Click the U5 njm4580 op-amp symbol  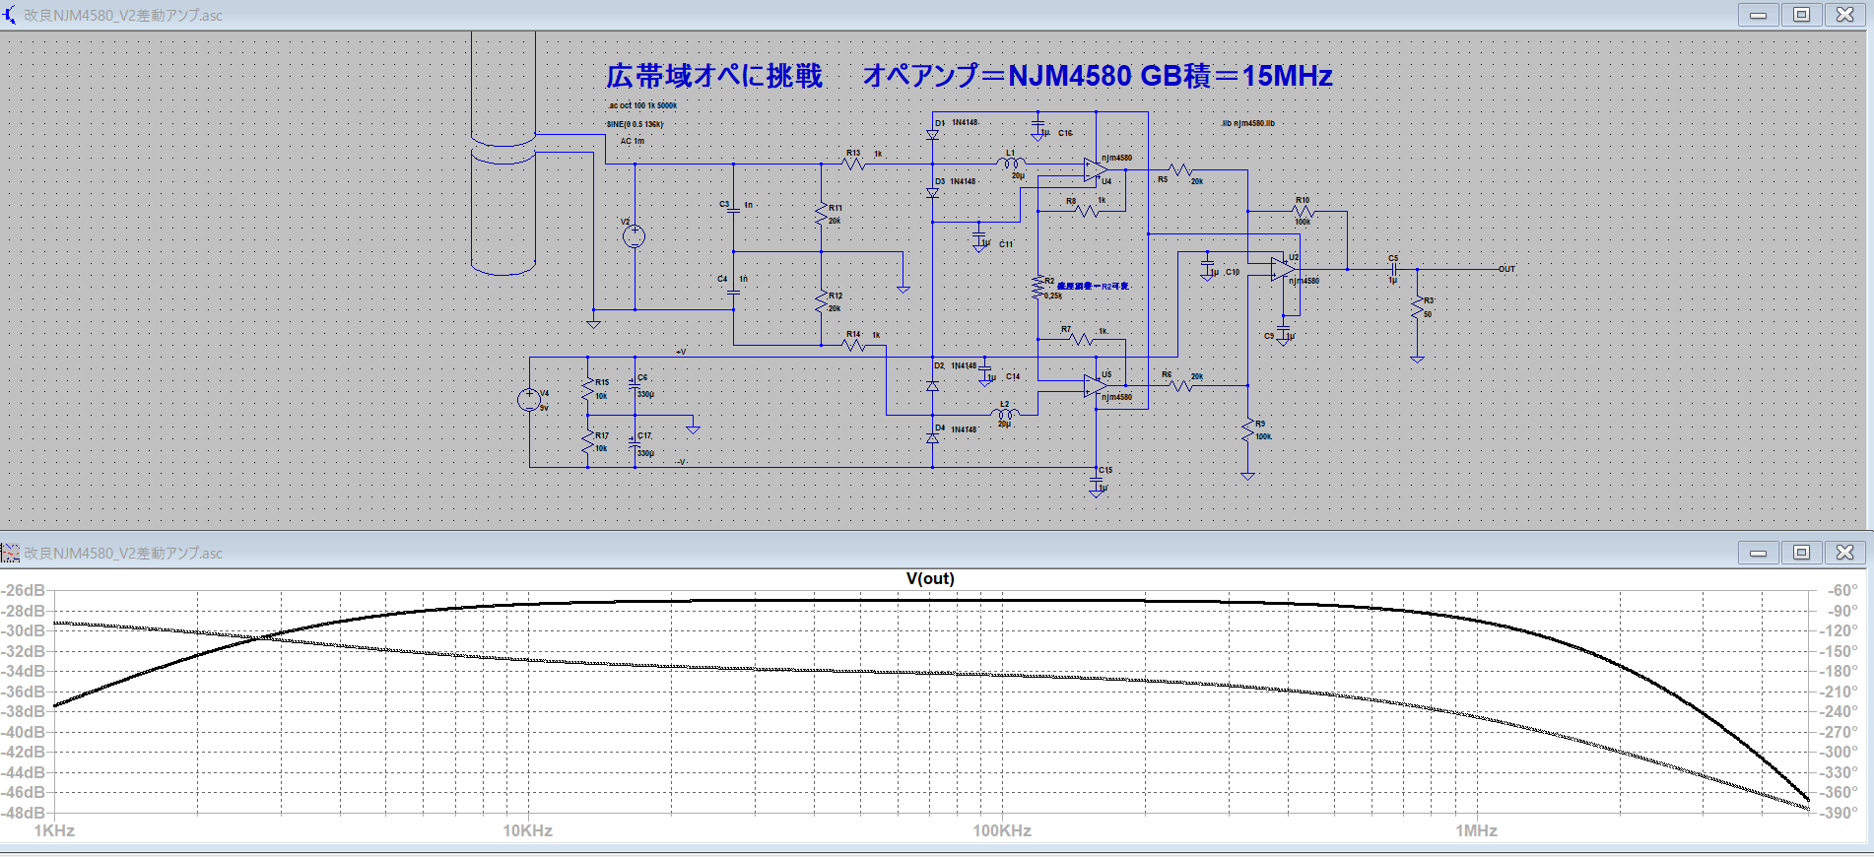pos(1095,386)
